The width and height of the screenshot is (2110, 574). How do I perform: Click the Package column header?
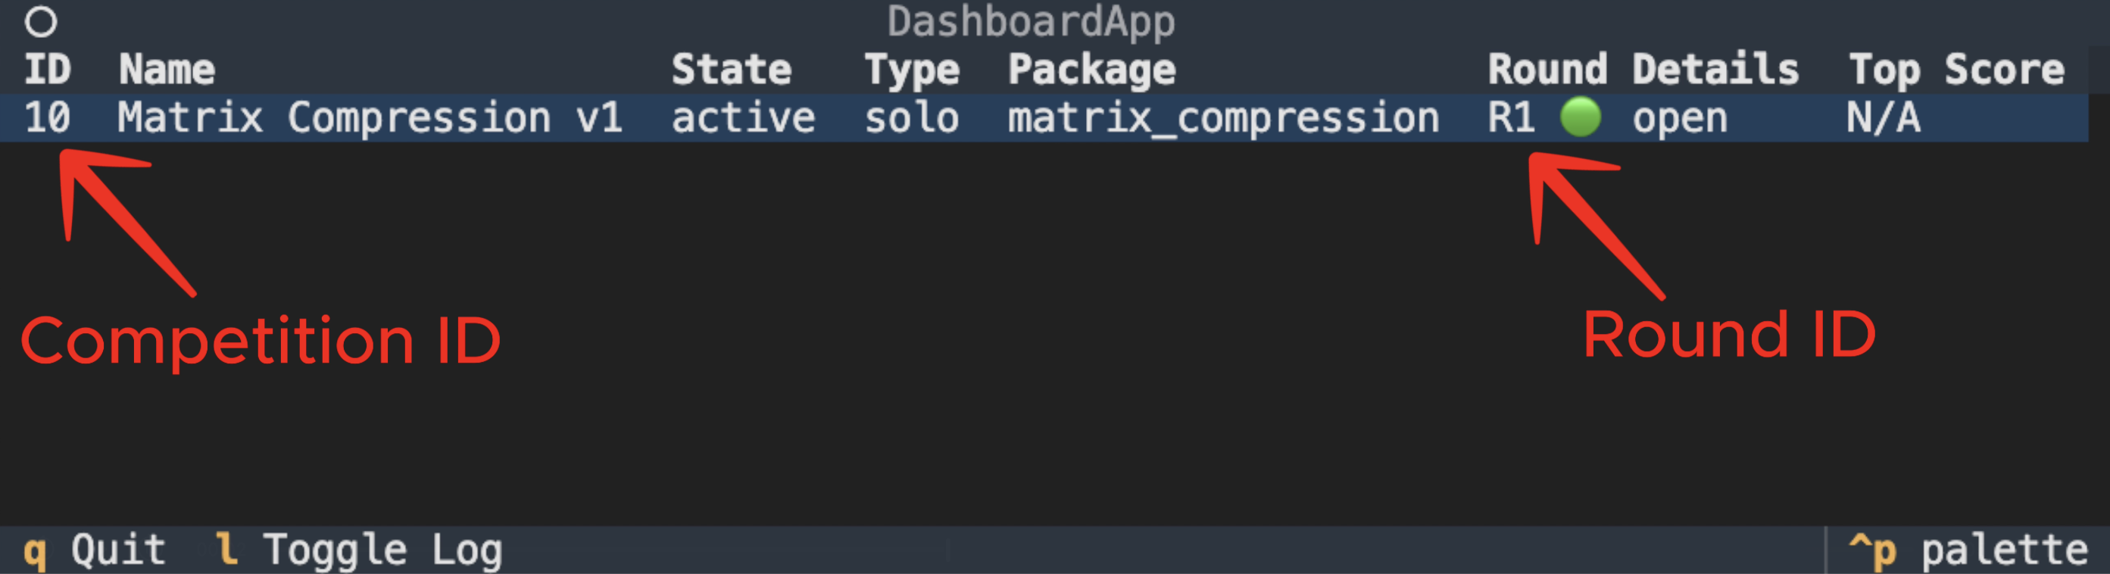point(1092,70)
